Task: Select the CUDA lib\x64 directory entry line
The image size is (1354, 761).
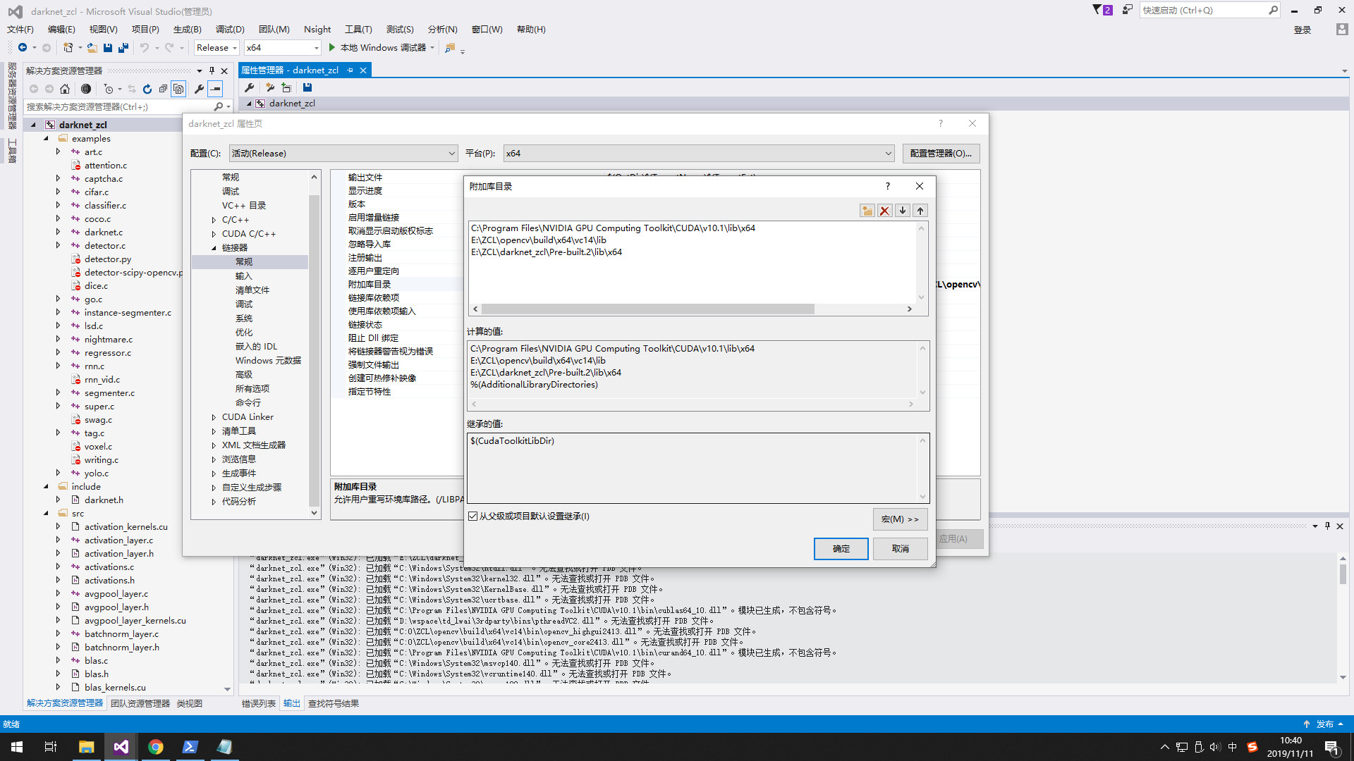Action: click(x=613, y=228)
